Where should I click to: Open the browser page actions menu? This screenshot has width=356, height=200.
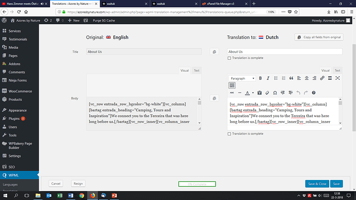(x=283, y=12)
